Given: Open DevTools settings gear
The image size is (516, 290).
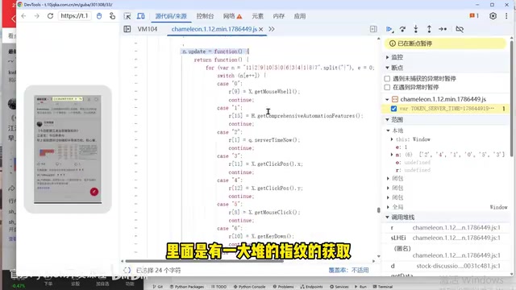Looking at the screenshot, I should pos(493,16).
